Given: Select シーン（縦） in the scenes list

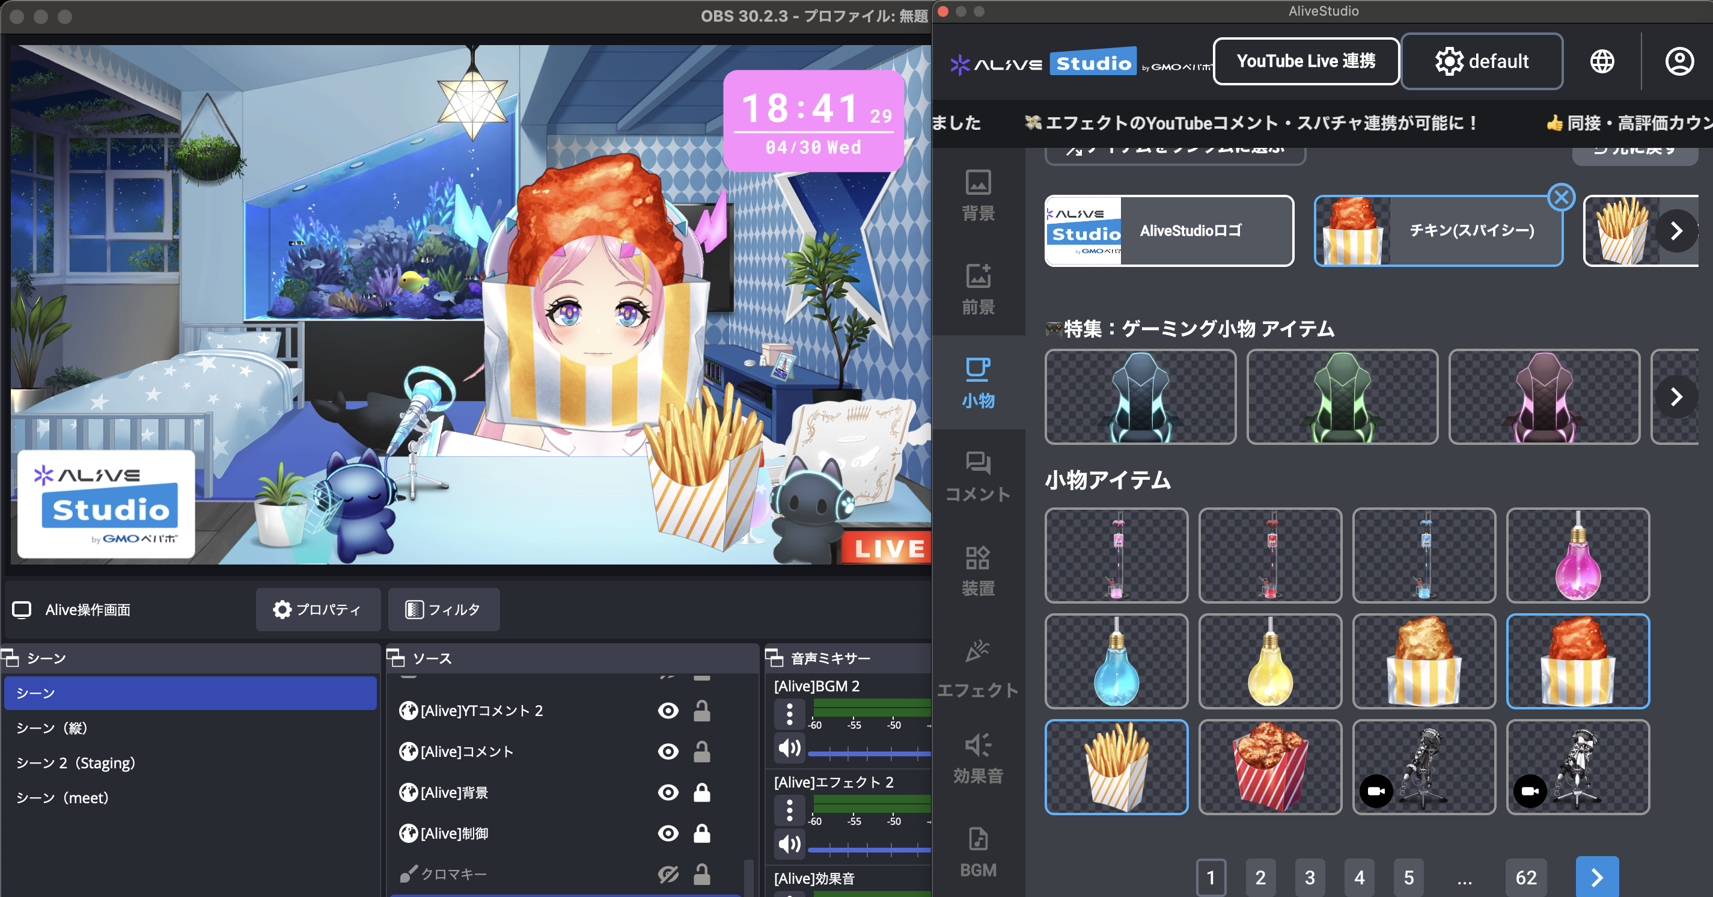Looking at the screenshot, I should pos(190,727).
